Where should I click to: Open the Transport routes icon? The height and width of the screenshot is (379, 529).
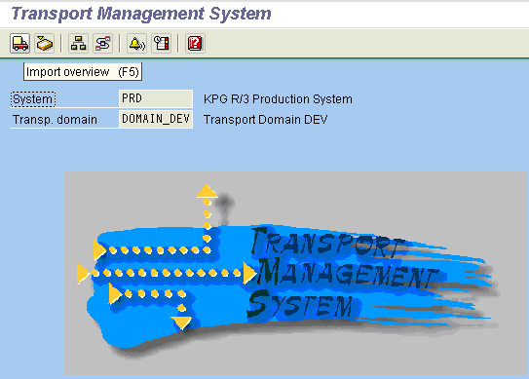click(103, 43)
